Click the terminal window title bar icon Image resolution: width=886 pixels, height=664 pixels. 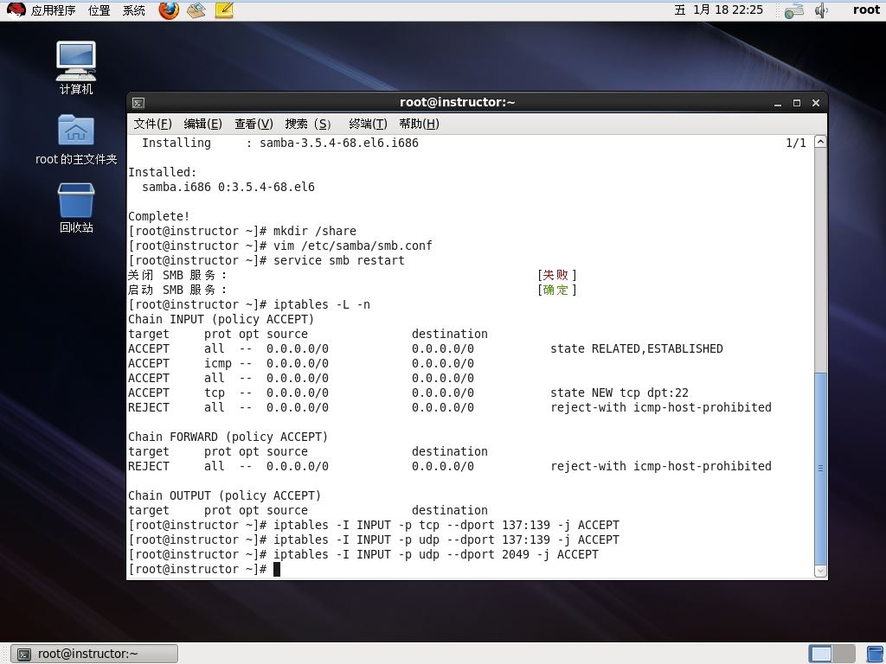(138, 103)
